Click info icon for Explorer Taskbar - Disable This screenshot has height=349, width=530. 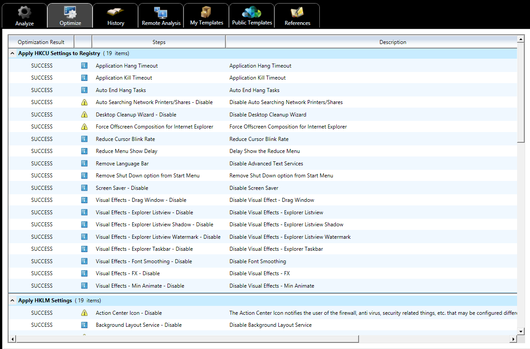(x=84, y=249)
